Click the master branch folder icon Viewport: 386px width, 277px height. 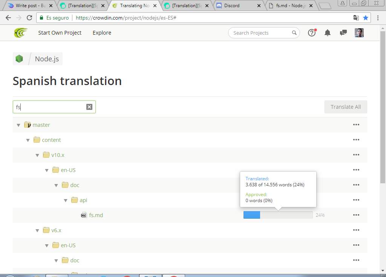[27, 125]
